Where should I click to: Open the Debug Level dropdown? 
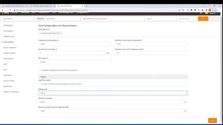(x=113, y=93)
